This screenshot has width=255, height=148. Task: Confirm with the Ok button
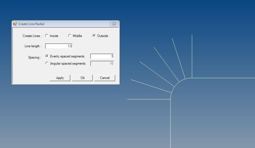click(82, 78)
